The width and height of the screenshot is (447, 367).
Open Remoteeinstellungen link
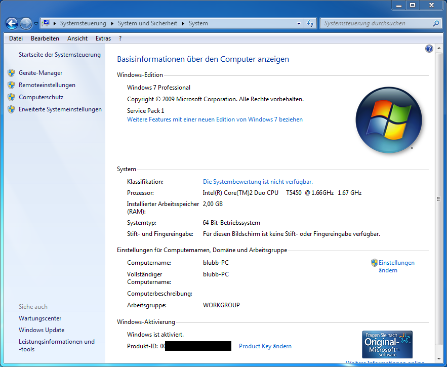point(47,85)
